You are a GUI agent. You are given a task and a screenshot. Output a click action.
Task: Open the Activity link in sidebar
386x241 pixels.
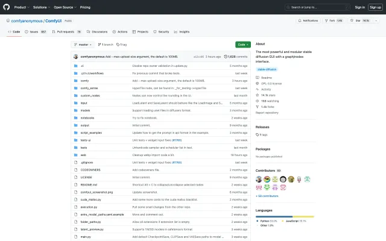[x=266, y=89]
